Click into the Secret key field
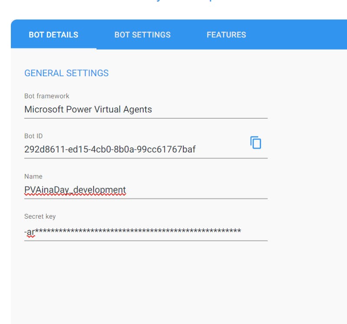Viewport: 347px width, 324px height. [146, 232]
